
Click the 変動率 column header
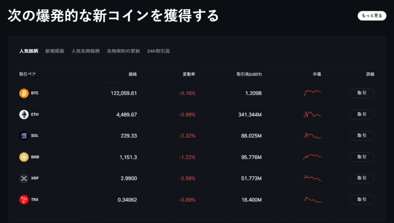189,74
